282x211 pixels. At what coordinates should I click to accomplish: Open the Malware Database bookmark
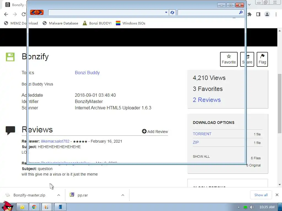[x=60, y=23]
